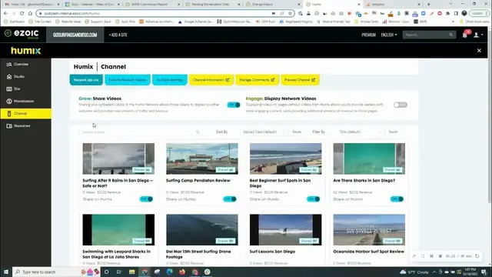Stop the screen recording
This screenshot has height=277, width=492.
440,256
